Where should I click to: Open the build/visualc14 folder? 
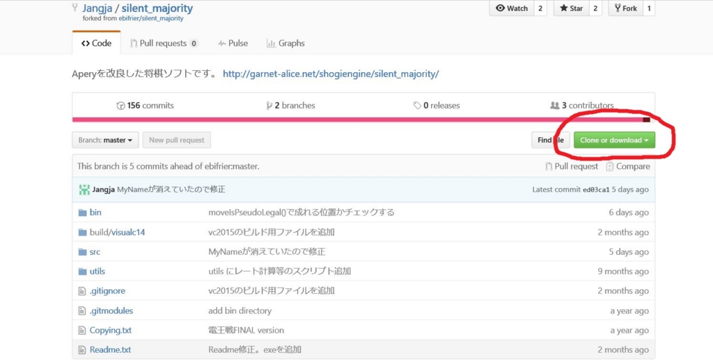pos(117,232)
